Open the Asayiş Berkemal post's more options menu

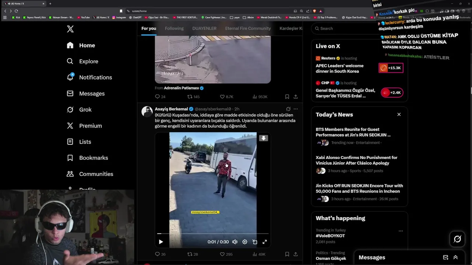click(x=295, y=109)
